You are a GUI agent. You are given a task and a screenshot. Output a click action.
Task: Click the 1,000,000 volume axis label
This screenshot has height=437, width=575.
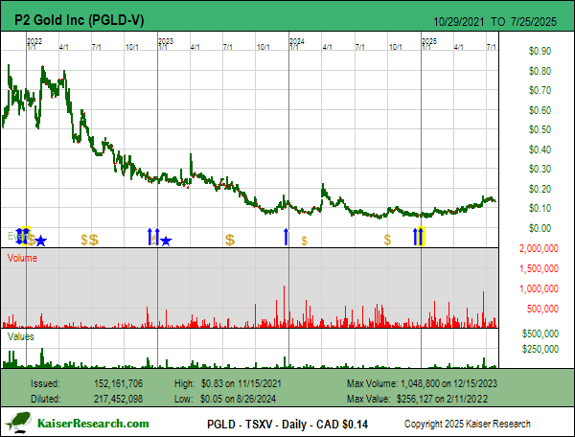click(539, 288)
